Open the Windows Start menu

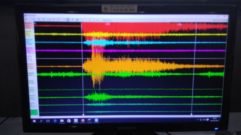click(x=34, y=121)
